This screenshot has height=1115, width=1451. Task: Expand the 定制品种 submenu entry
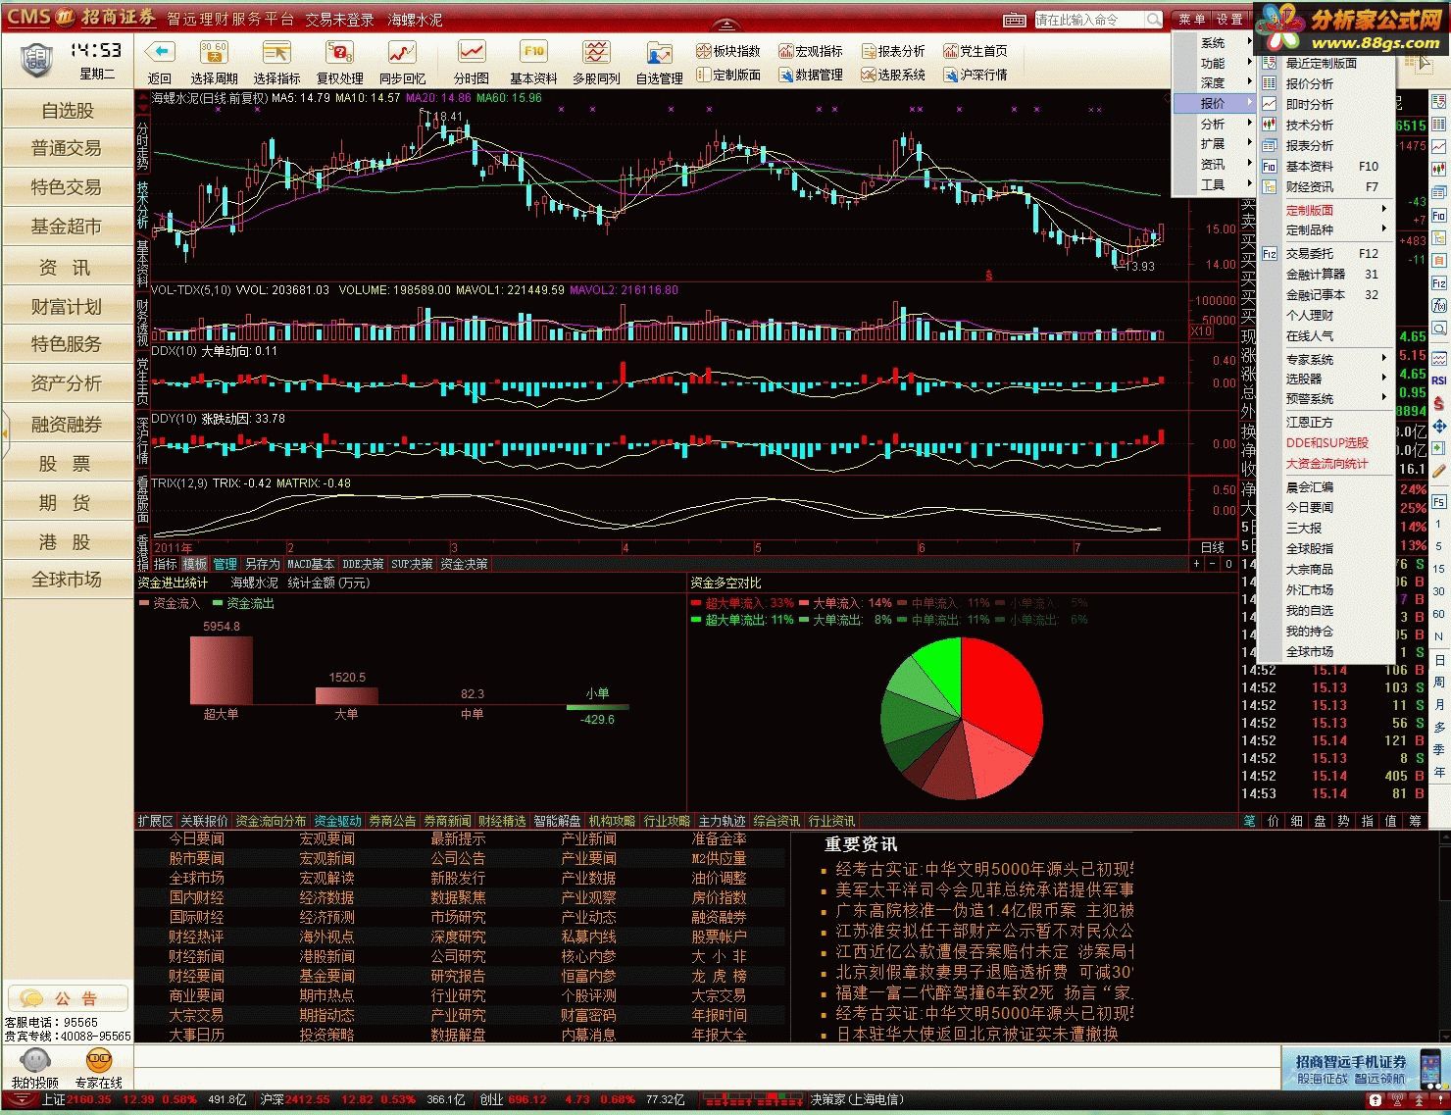click(x=1326, y=229)
